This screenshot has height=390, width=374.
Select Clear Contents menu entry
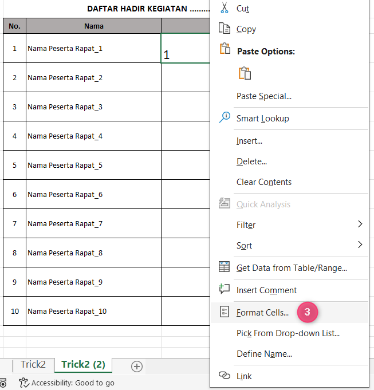[x=263, y=182]
